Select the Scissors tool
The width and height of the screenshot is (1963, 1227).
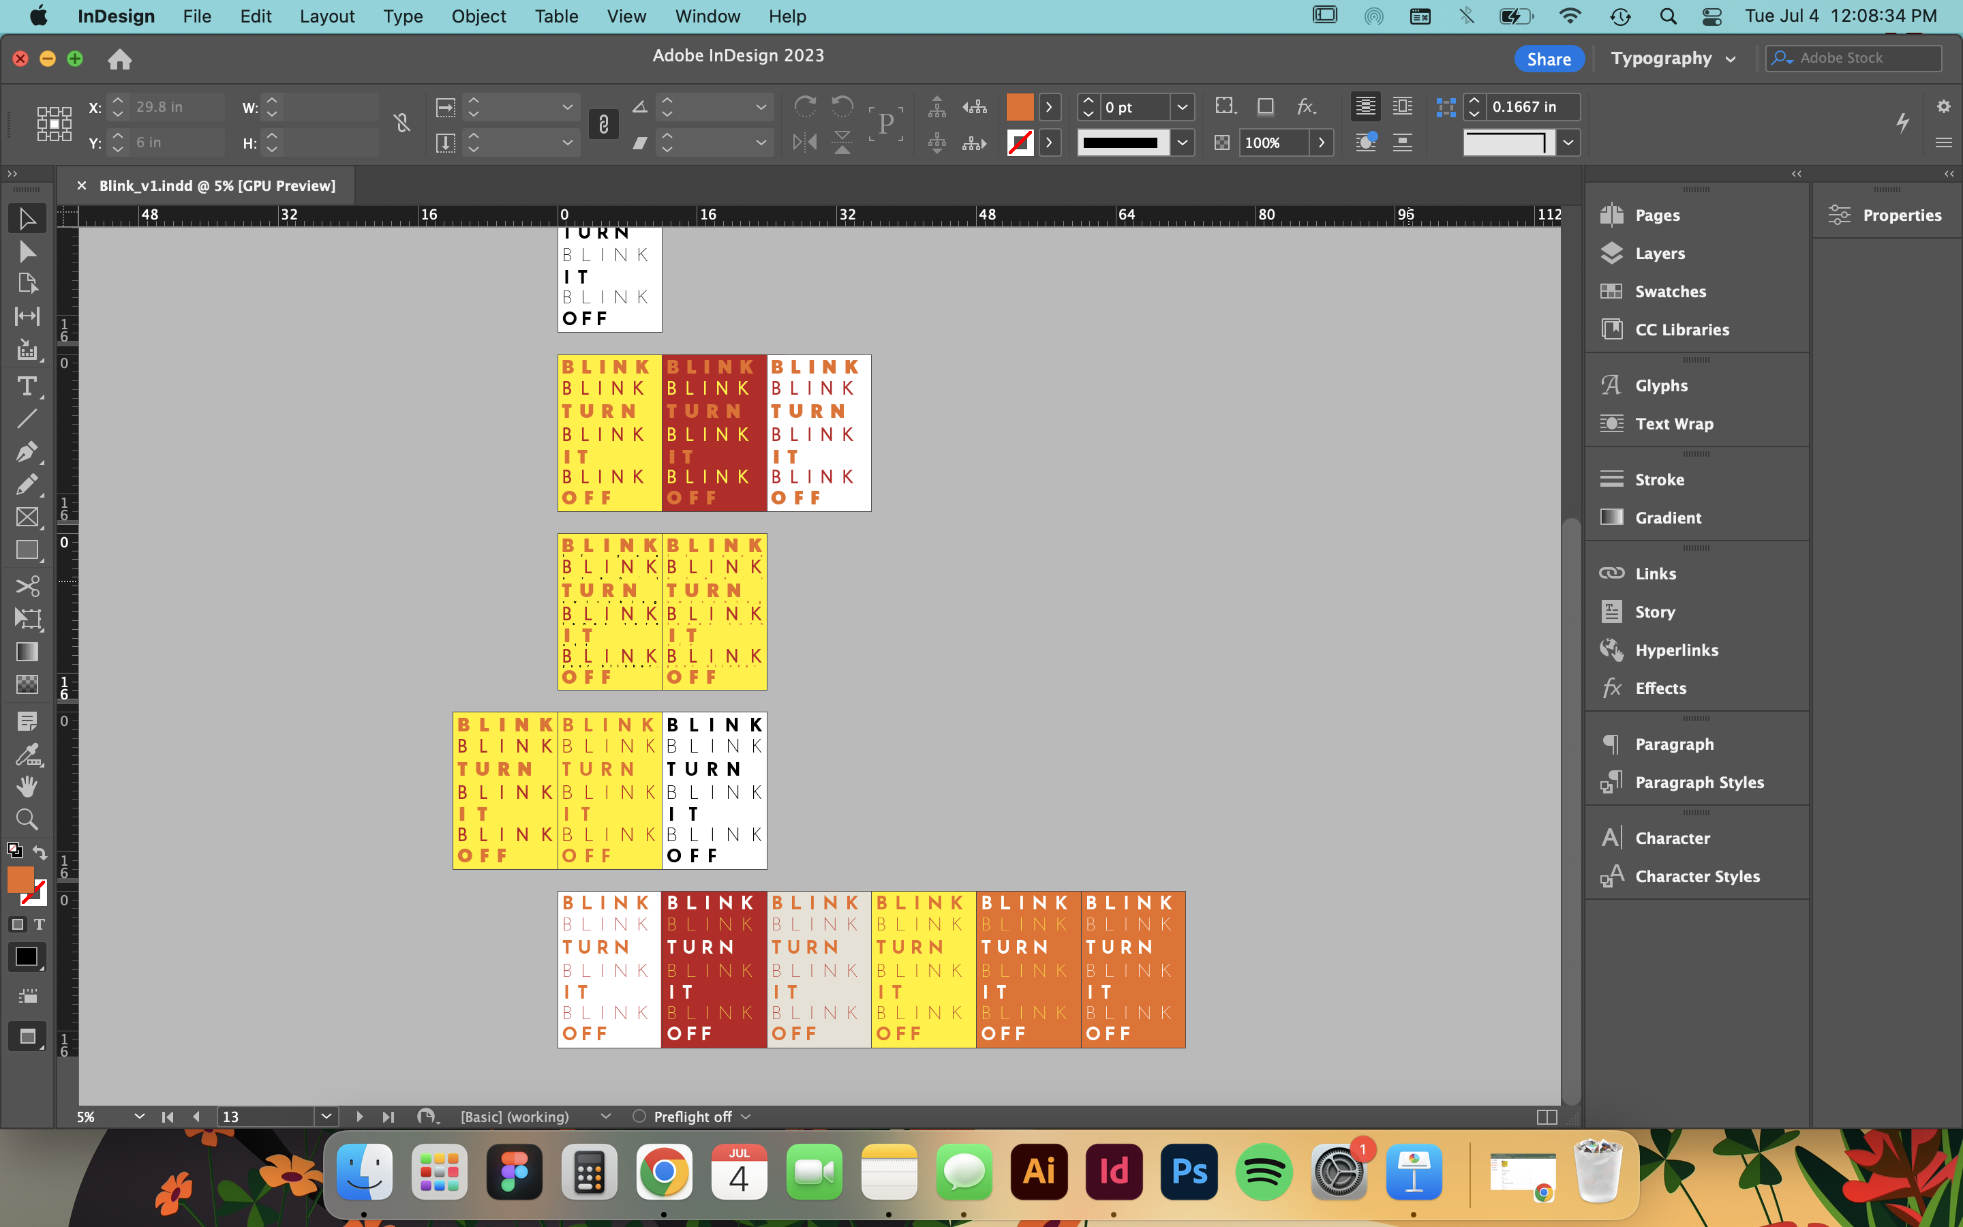click(27, 586)
